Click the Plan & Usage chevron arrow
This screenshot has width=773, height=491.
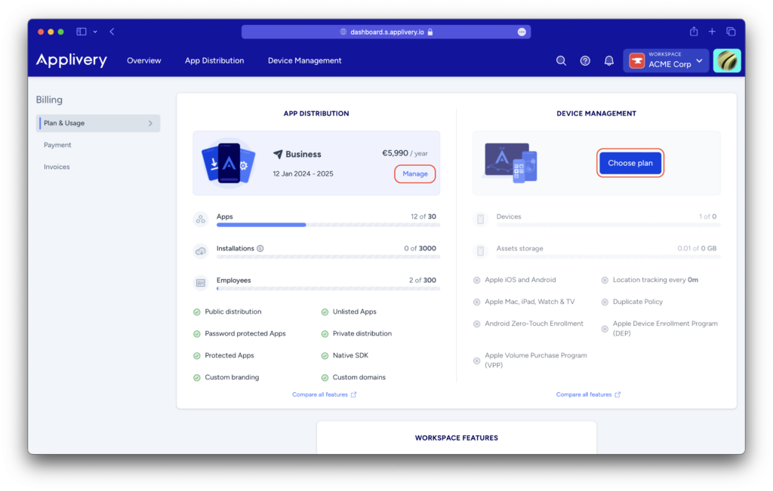(x=150, y=123)
